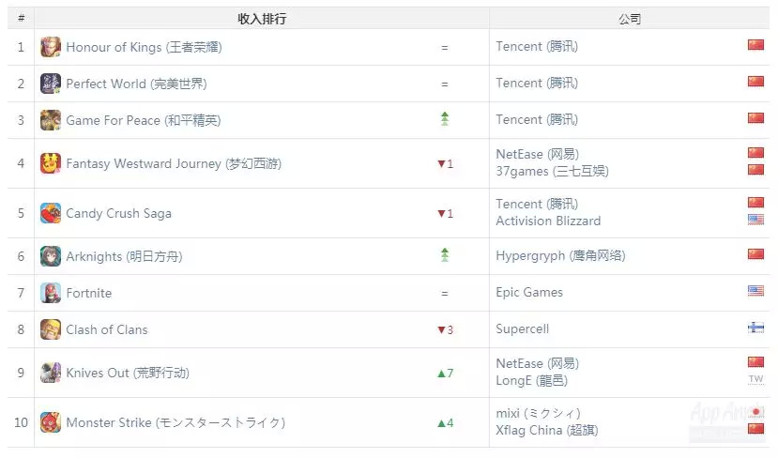Viewport: 778px width, 458px height.
Task: Click the Game For Peace app icon
Action: point(51,120)
